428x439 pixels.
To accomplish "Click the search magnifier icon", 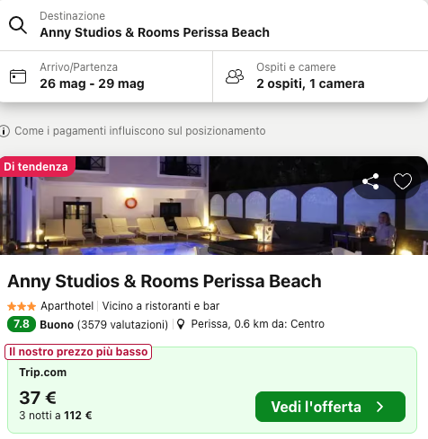I will click(18, 25).
